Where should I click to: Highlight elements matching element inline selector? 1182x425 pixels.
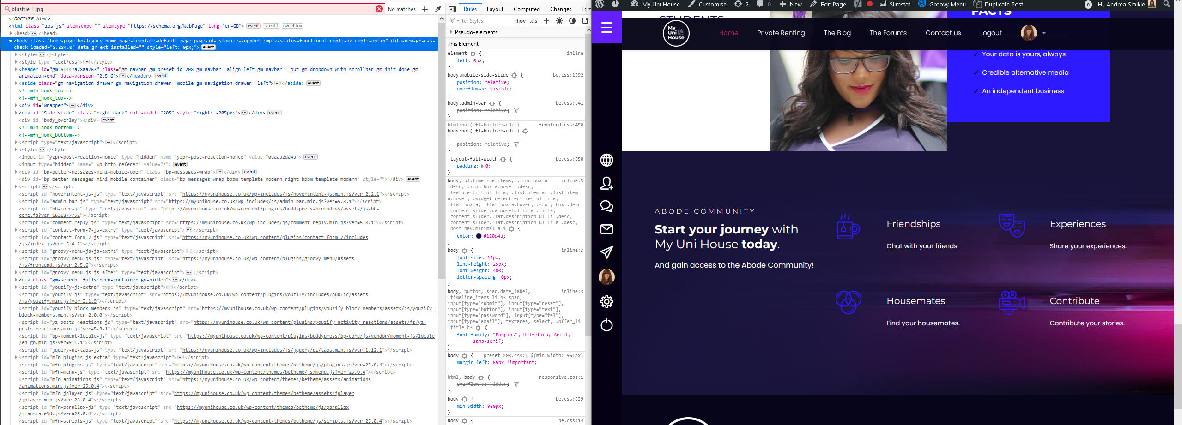point(473,54)
